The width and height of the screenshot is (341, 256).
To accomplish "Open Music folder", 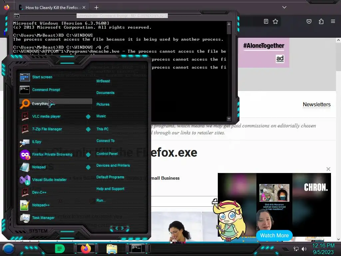I will tap(101, 116).
